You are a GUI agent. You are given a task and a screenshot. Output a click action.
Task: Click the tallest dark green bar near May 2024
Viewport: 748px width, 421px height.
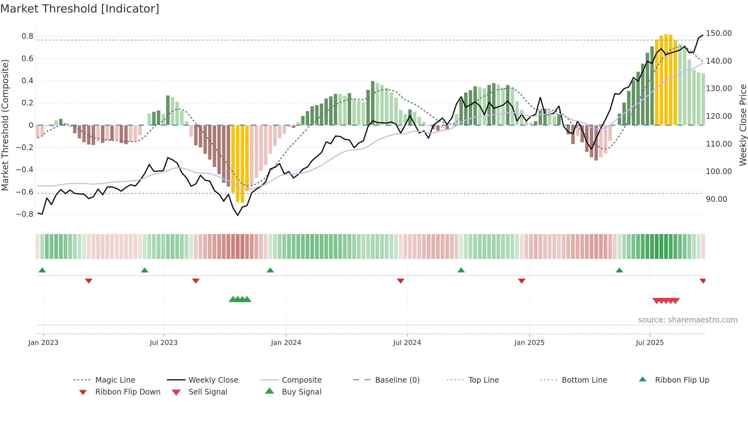coord(373,103)
